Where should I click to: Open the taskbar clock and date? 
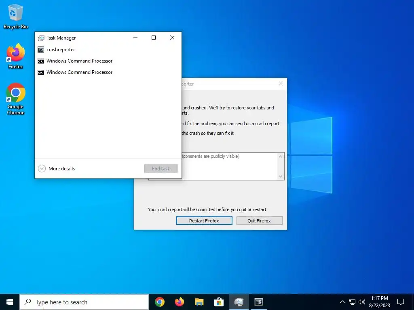379,302
